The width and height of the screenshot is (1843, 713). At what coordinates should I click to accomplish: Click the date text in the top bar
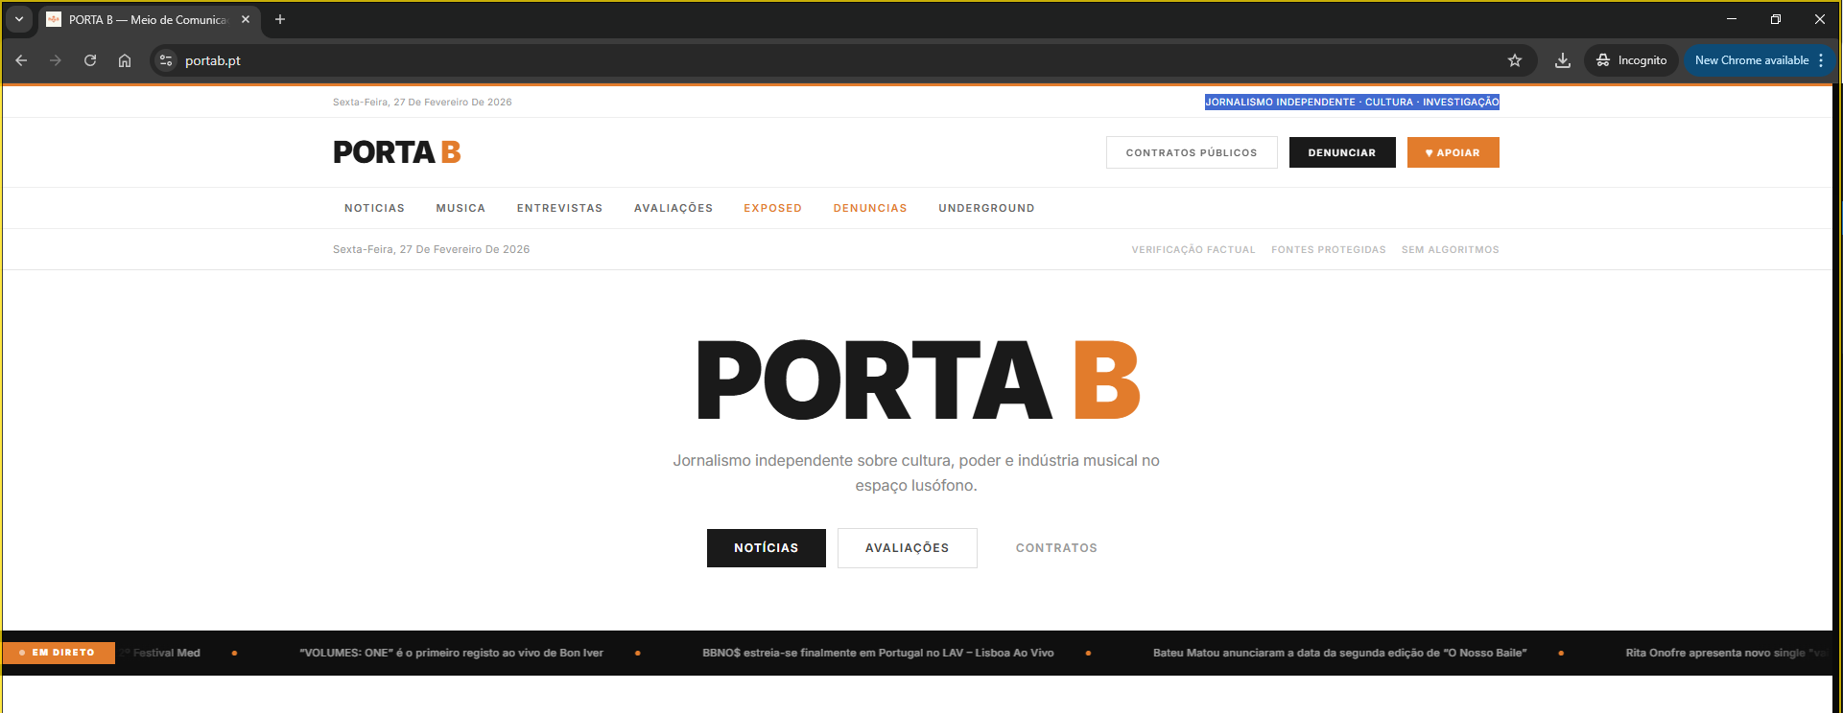pyautogui.click(x=422, y=102)
